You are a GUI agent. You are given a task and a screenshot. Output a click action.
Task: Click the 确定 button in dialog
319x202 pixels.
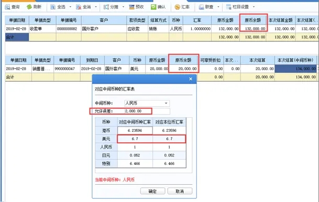click(152, 191)
